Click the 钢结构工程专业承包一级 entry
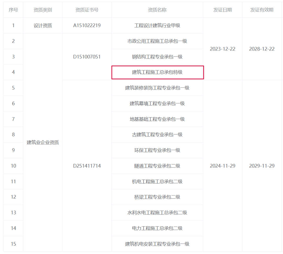The height and width of the screenshot is (254, 283). tap(157, 57)
